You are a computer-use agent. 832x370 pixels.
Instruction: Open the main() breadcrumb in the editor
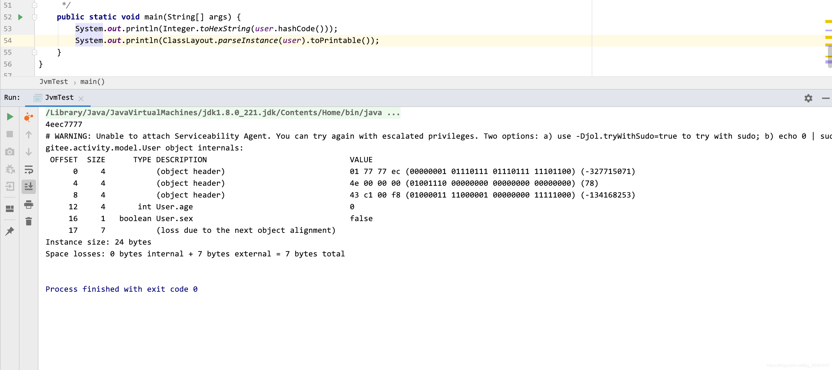pos(92,82)
